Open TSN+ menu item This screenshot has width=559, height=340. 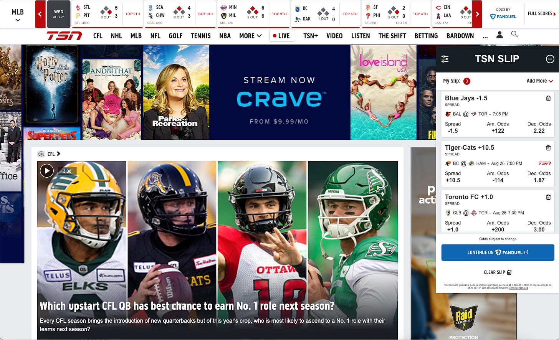point(311,36)
